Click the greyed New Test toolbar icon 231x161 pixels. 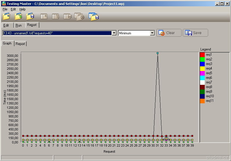[44, 16]
